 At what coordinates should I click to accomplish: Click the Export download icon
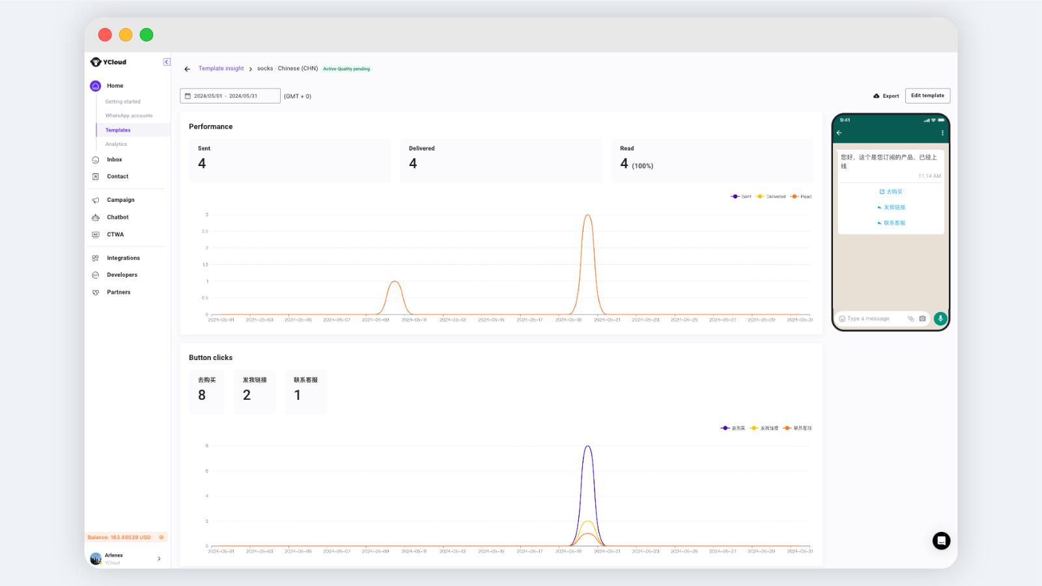(877, 96)
